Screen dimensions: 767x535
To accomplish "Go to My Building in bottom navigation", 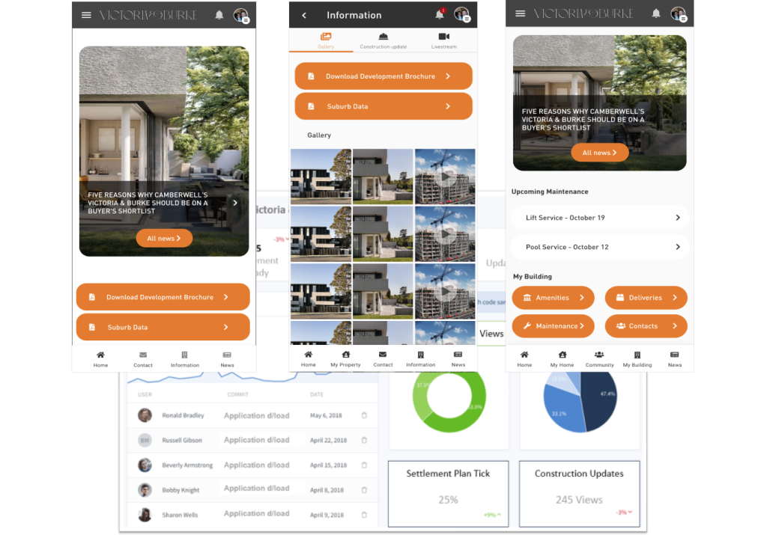I will point(637,358).
